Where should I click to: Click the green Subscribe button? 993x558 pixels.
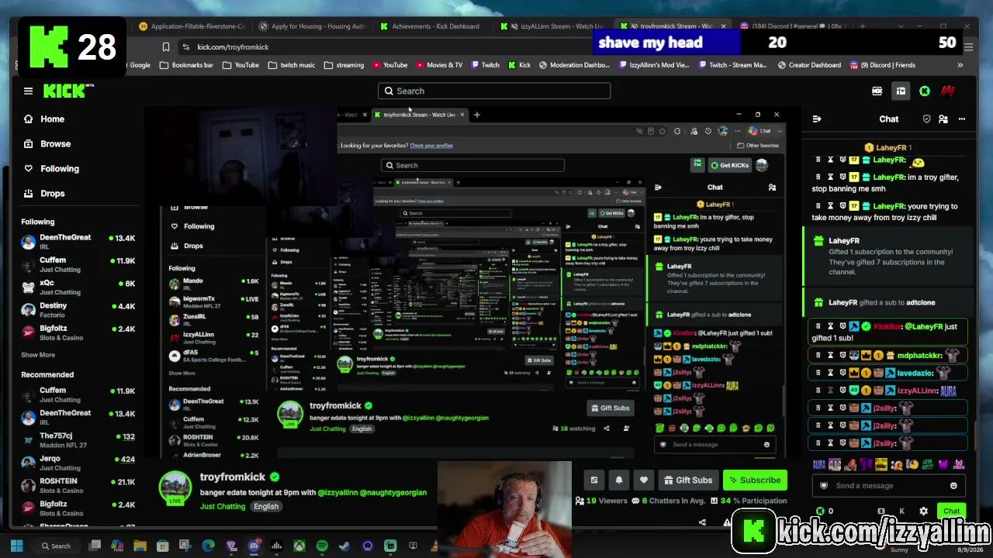point(753,480)
